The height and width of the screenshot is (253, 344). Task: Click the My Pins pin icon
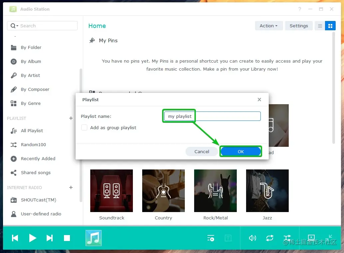pos(92,40)
